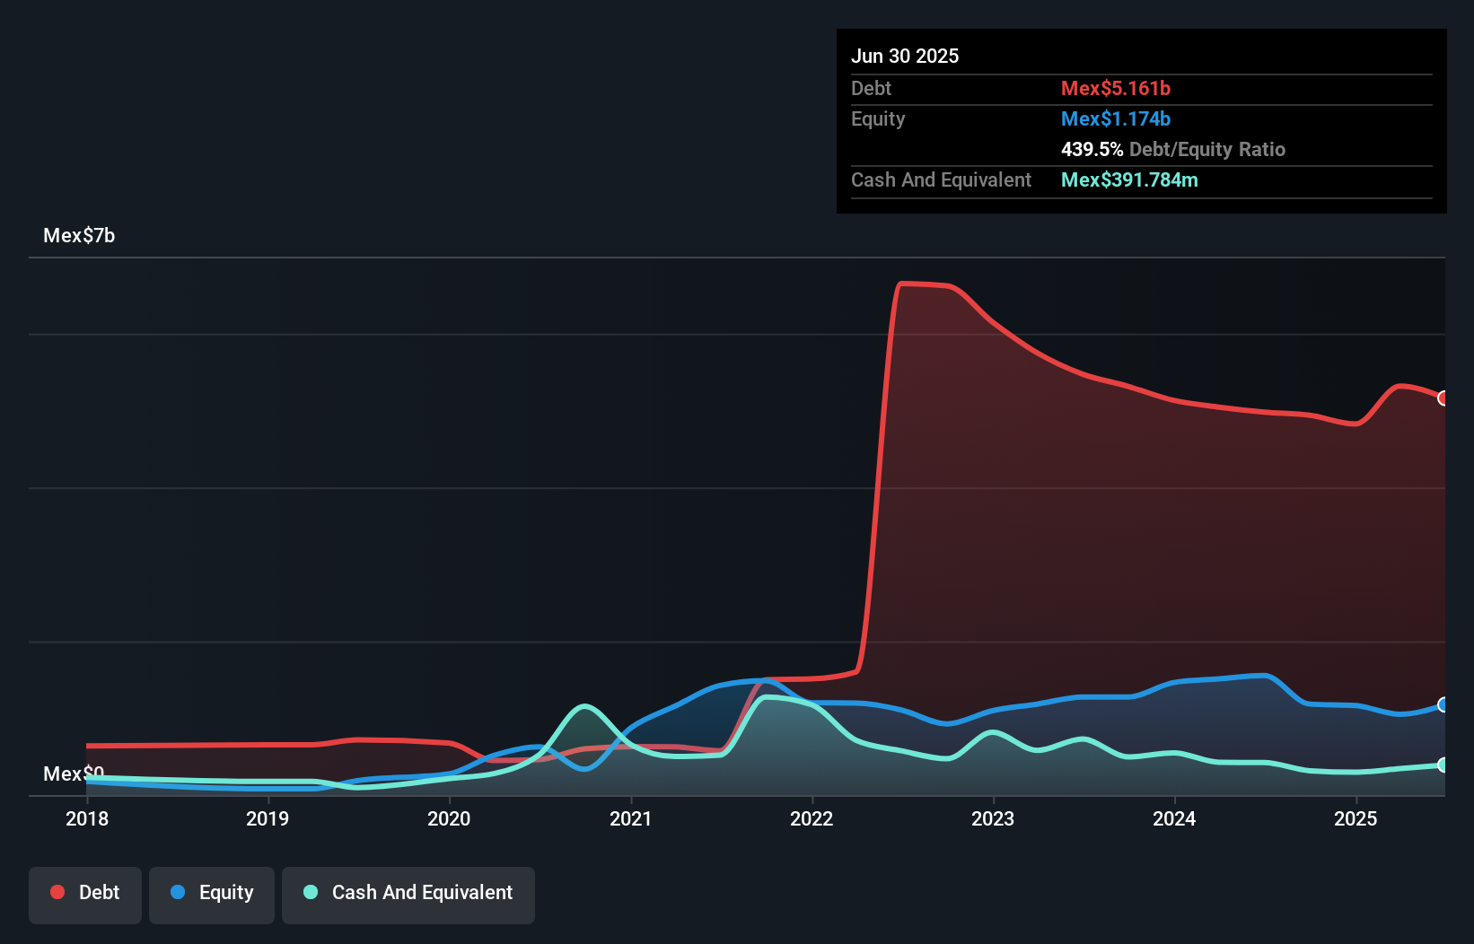Click the Mex$7b axis label
Image resolution: width=1474 pixels, height=944 pixels.
[78, 235]
